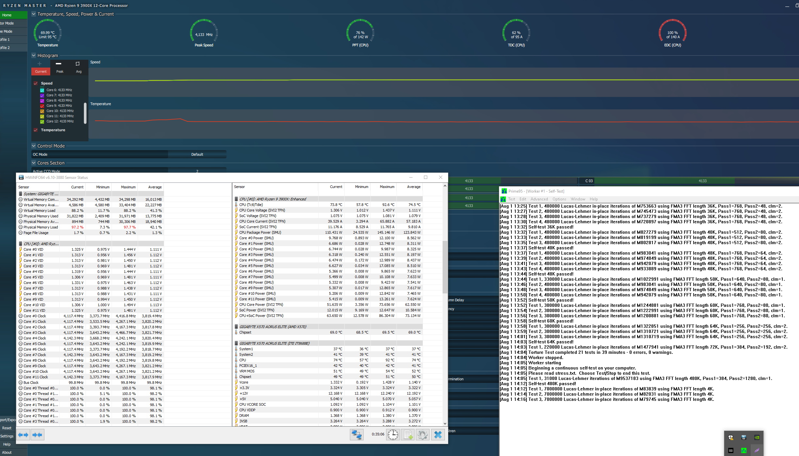
Task: Uncheck Core 12 speed checkbox
Action: [x=42, y=122]
